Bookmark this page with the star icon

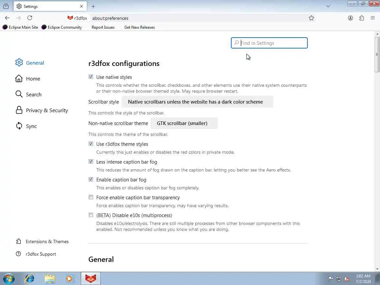311,18
